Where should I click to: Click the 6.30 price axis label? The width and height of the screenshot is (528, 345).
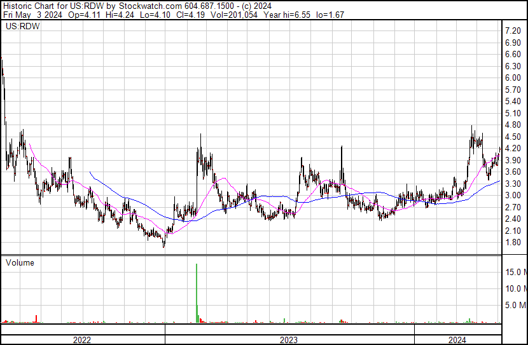click(x=513, y=66)
